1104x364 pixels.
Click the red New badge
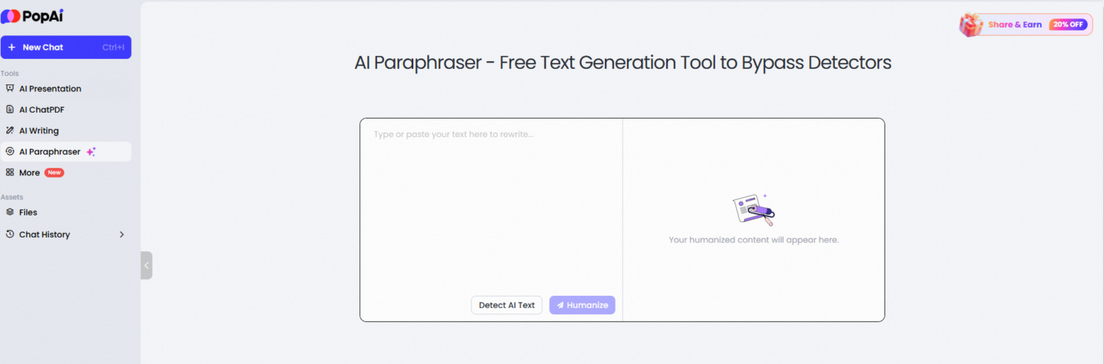pos(54,172)
